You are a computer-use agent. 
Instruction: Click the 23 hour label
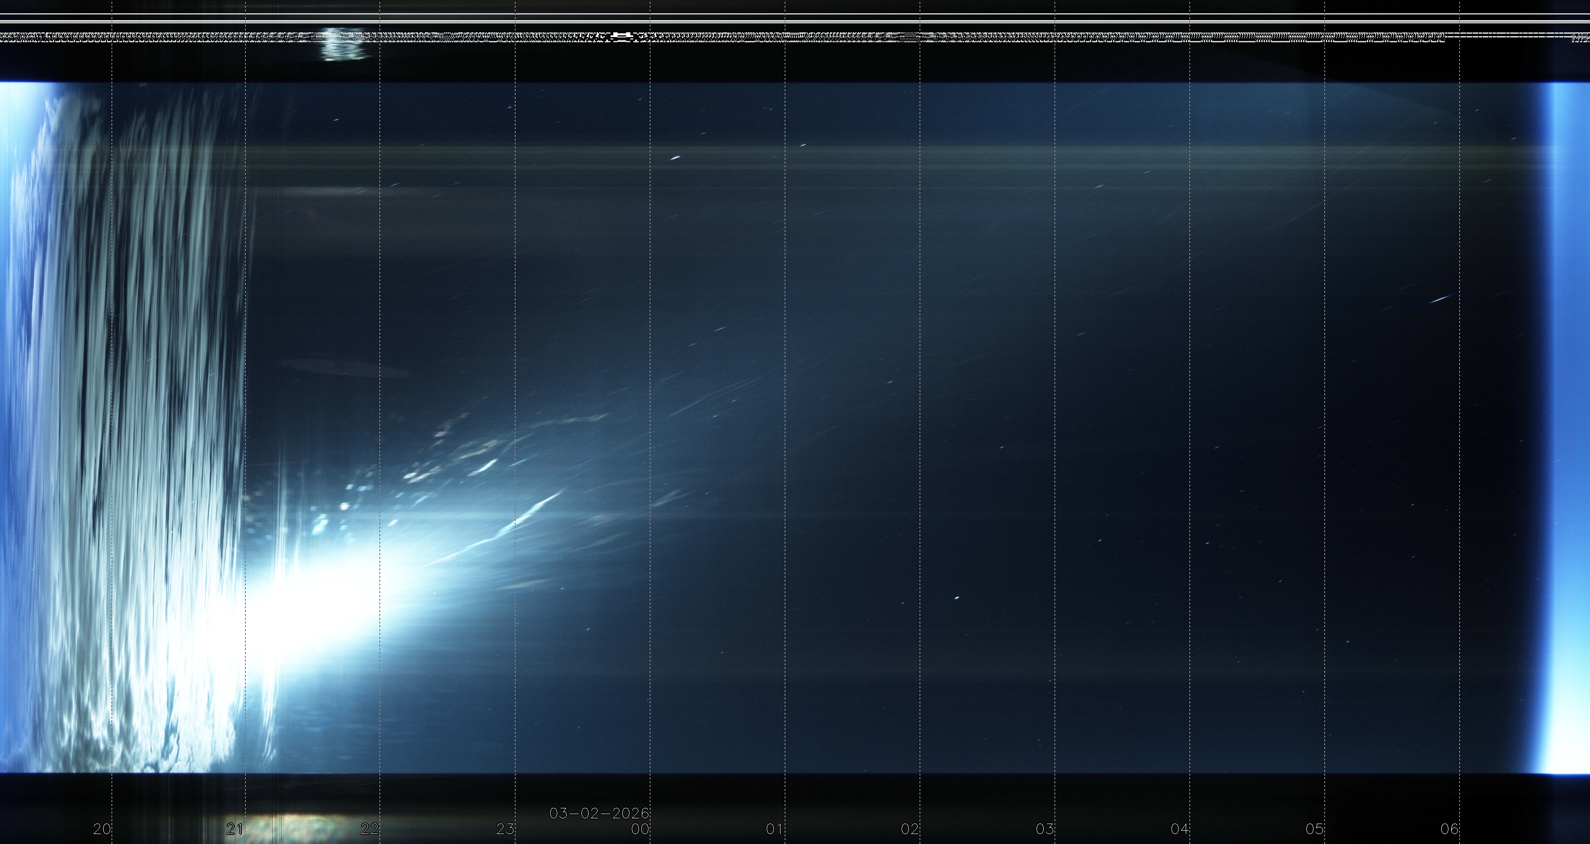click(x=505, y=829)
